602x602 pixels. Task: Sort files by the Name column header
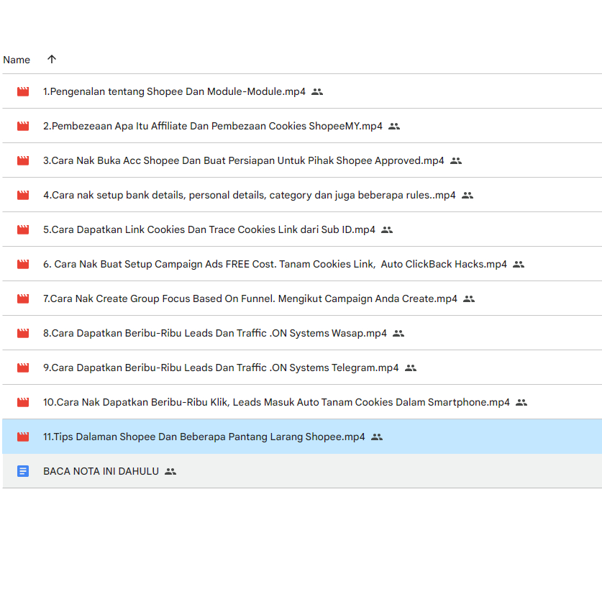tap(17, 60)
